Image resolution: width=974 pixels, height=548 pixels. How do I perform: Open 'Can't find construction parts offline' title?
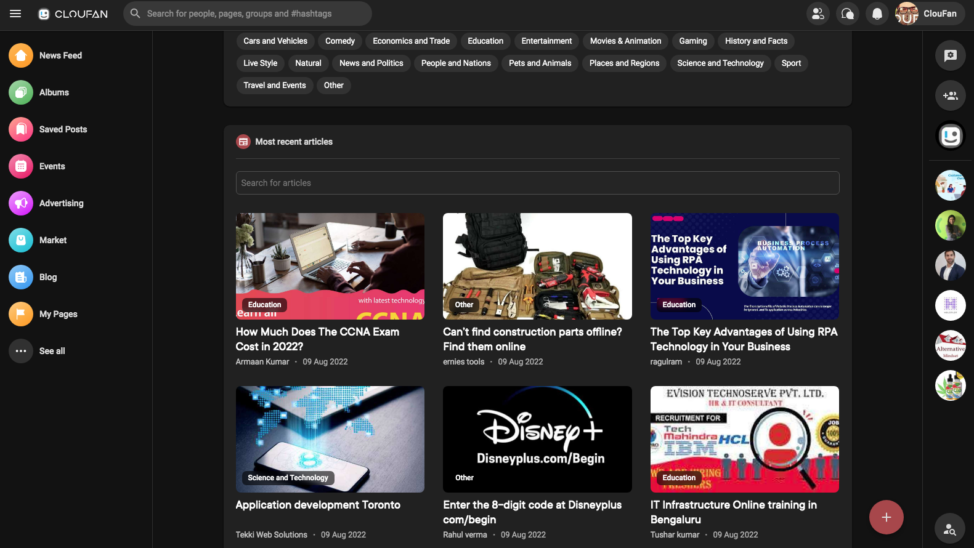pos(532,339)
